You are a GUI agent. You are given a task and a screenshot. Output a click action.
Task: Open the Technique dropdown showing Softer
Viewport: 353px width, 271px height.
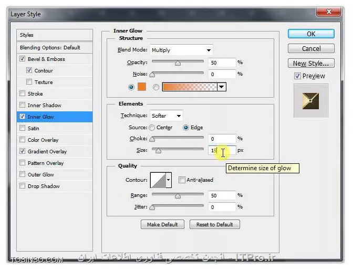167,116
